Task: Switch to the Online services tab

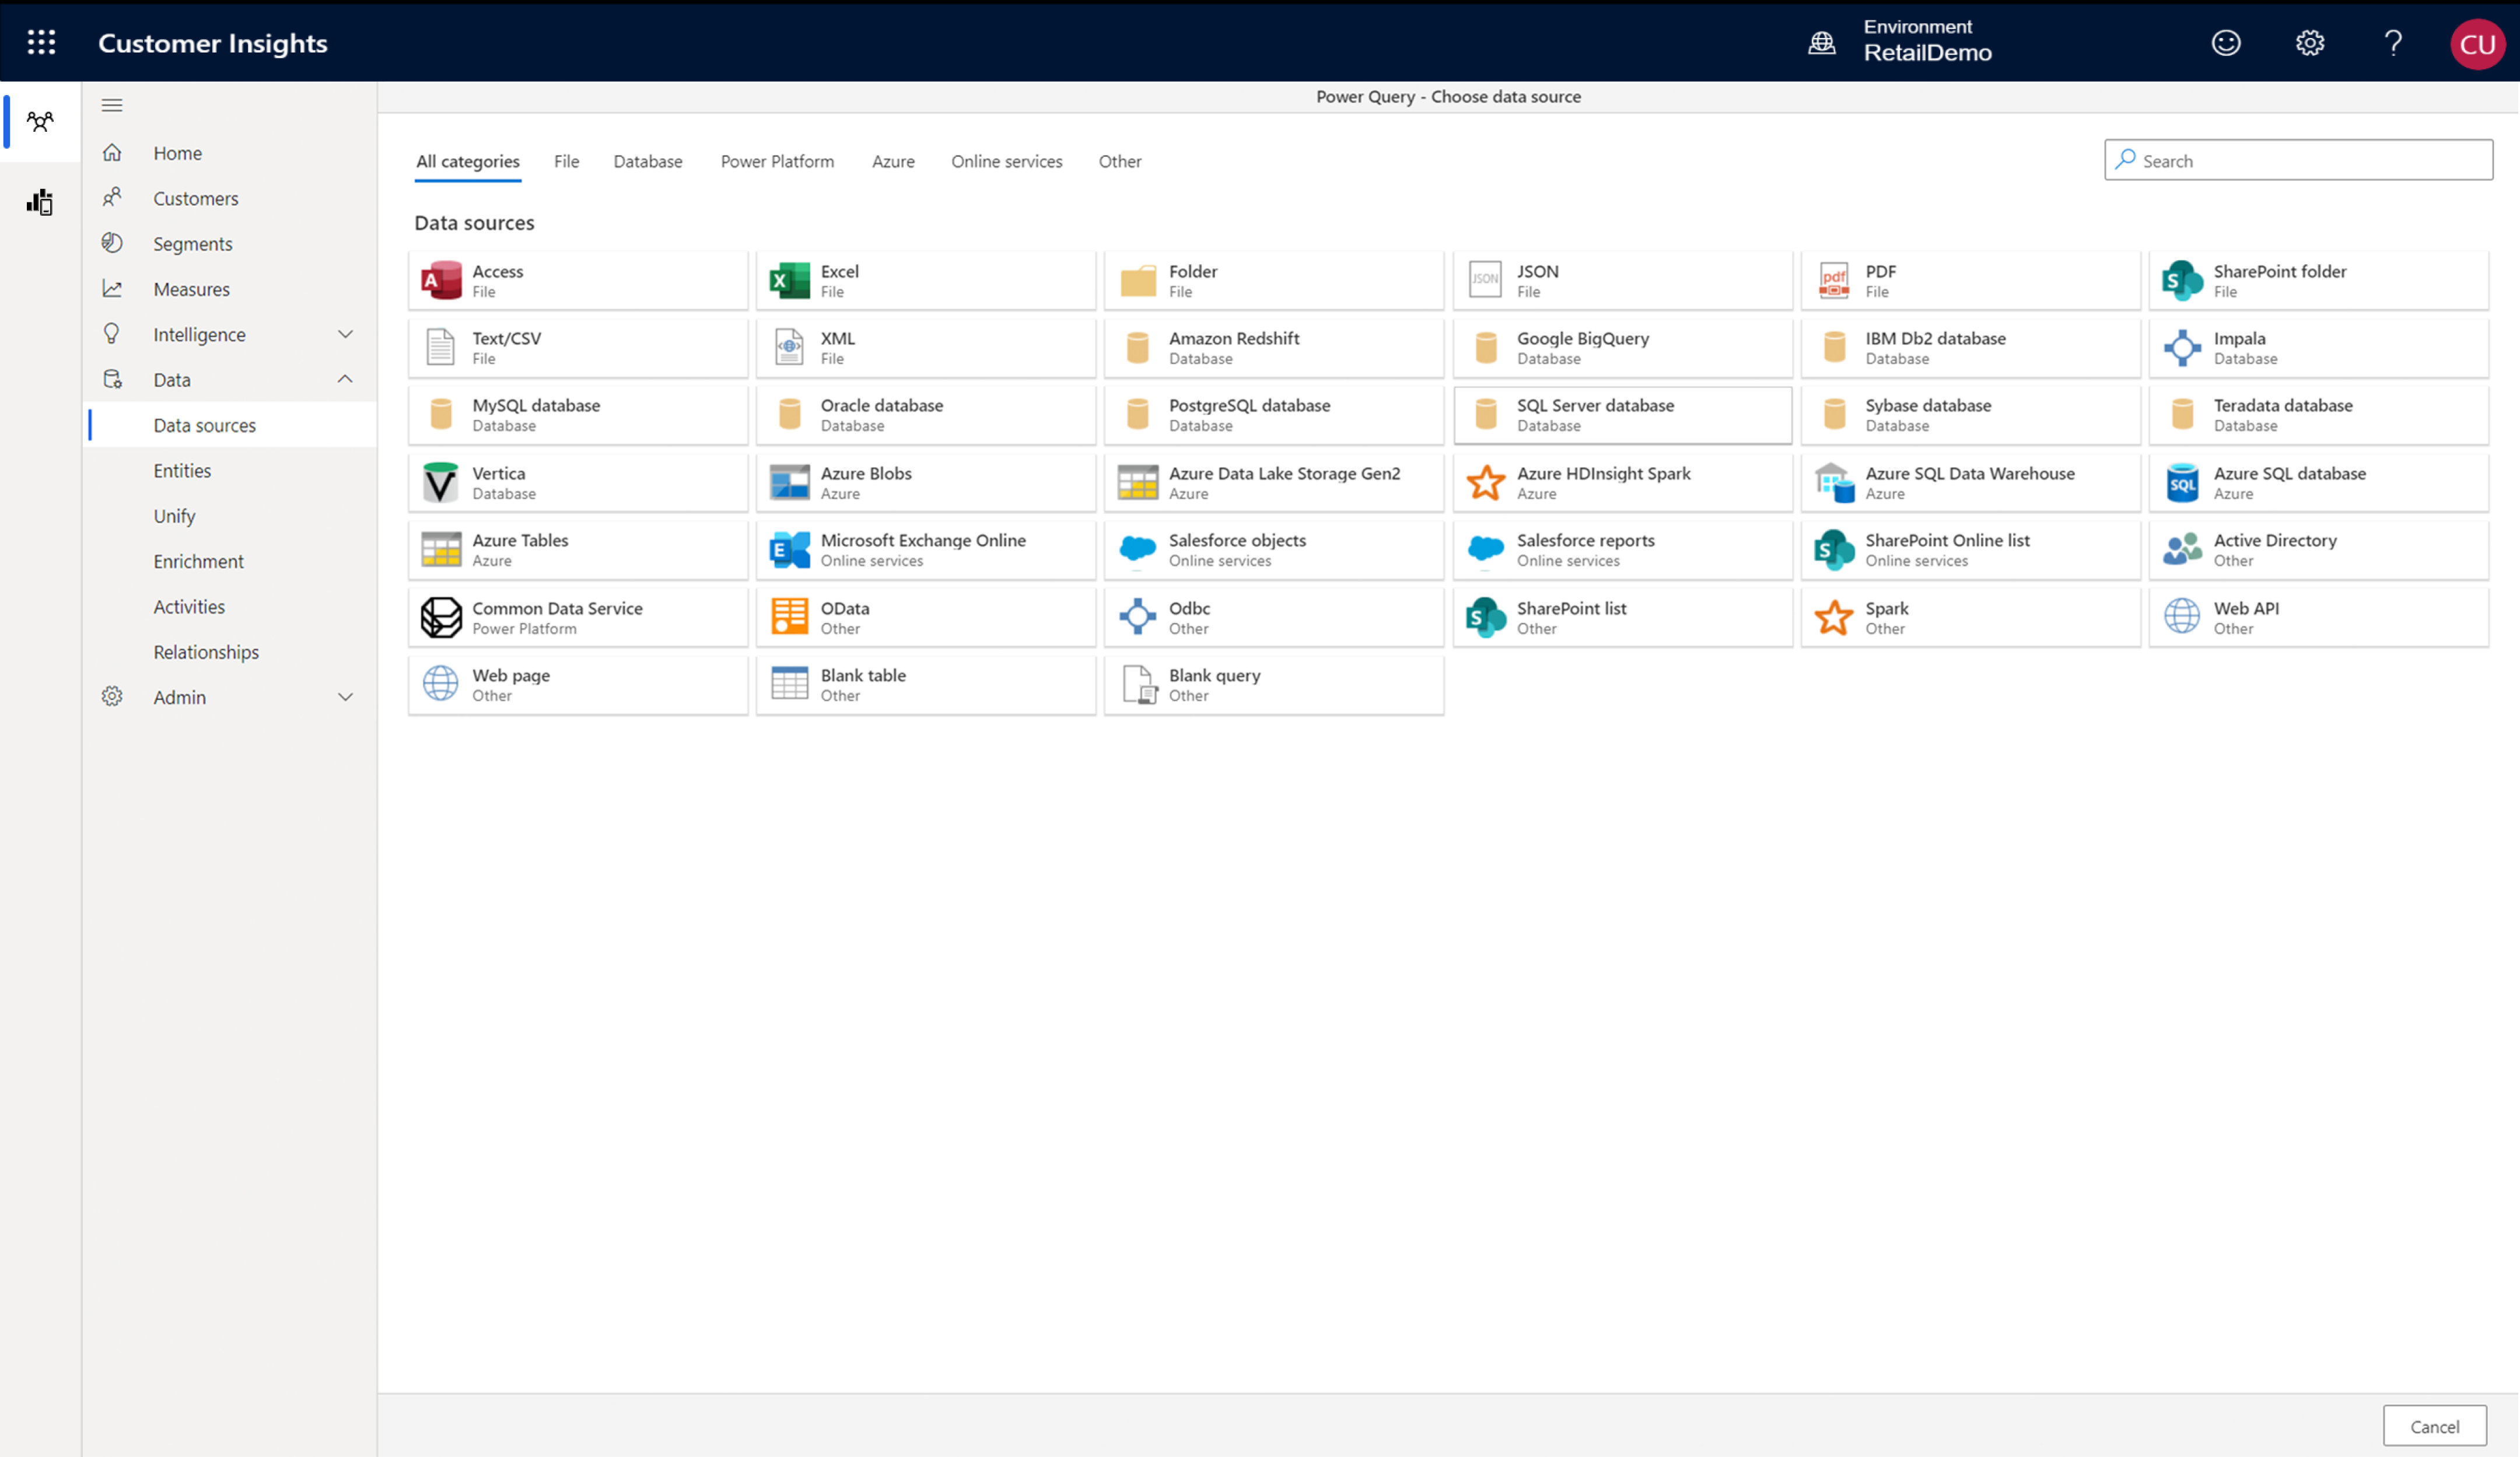Action: pyautogui.click(x=1006, y=161)
